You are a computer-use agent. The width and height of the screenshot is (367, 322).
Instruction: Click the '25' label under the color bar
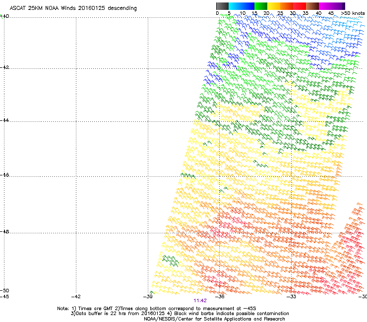tap(280, 13)
